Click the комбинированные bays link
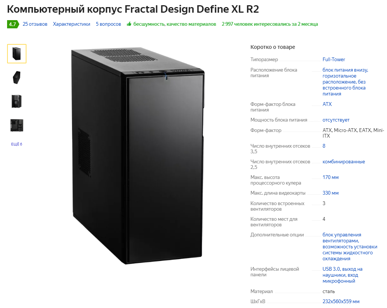Screen dimensions: 387x308 pyautogui.click(x=343, y=162)
